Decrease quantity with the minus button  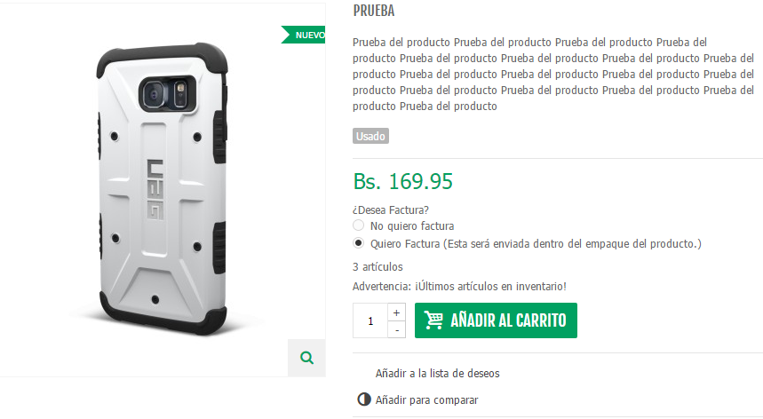coord(396,329)
